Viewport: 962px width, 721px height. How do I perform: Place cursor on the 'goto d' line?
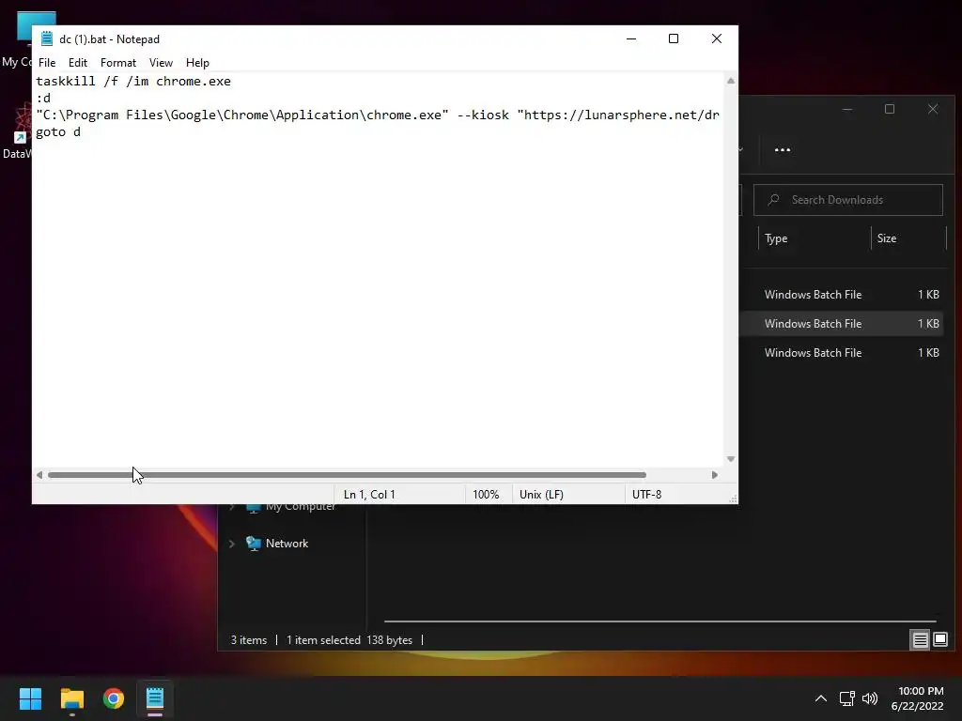coord(58,131)
